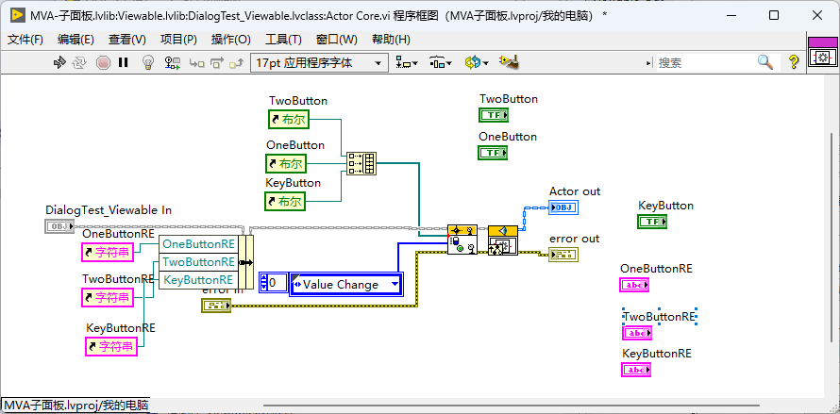Select KeyButton TF boolean terminal

(652, 222)
